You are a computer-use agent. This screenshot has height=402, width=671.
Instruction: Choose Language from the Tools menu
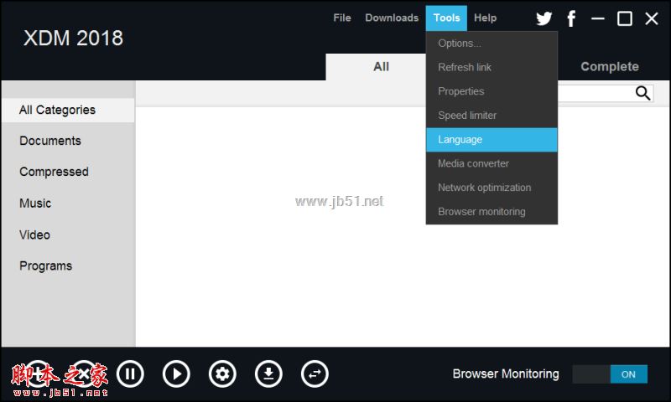[492, 139]
